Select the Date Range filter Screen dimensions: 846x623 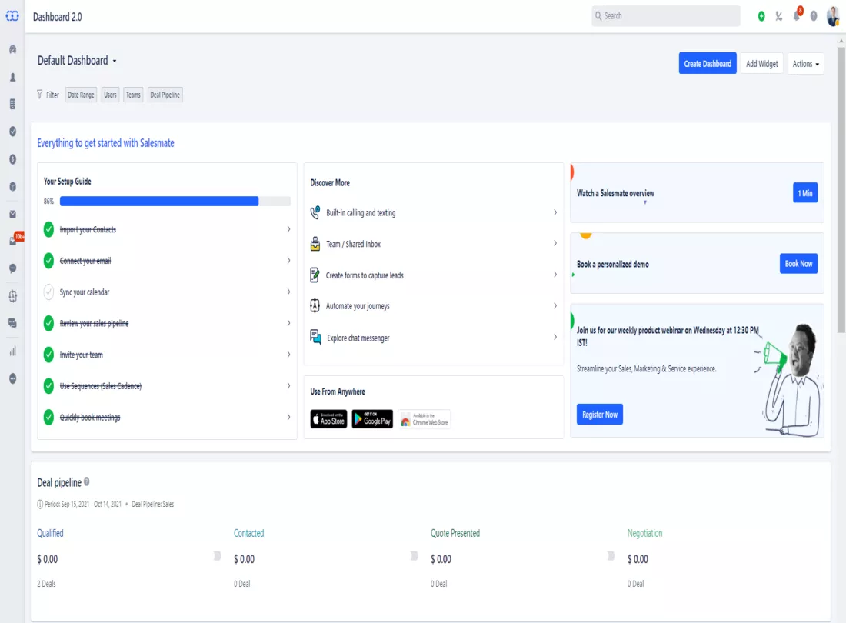(x=81, y=95)
